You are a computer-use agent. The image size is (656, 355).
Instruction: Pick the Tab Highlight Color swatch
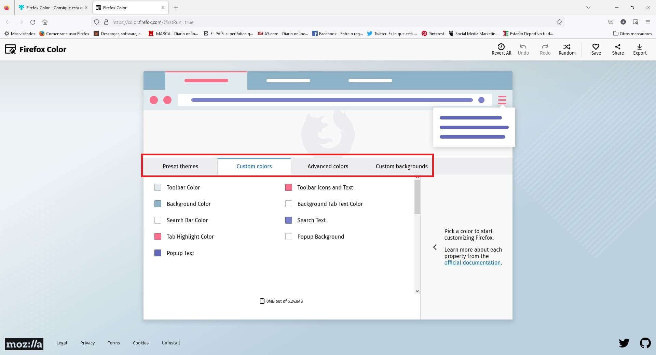(158, 237)
